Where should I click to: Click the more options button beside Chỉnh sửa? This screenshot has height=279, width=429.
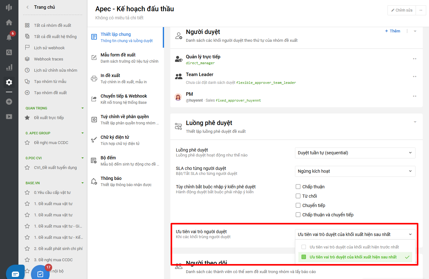pos(421,10)
